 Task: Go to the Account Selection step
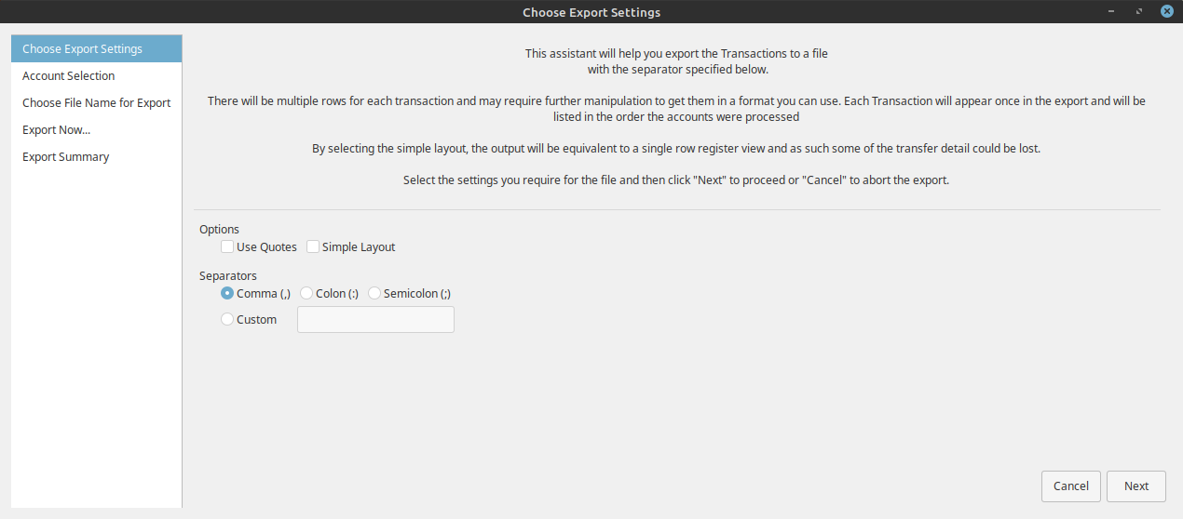tap(69, 76)
